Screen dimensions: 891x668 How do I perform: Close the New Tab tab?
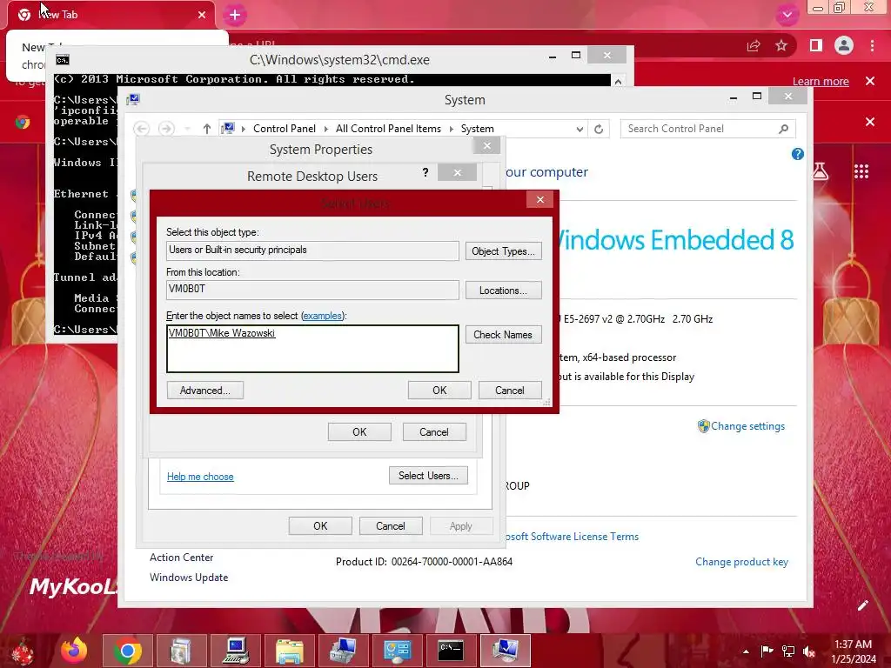tap(202, 15)
